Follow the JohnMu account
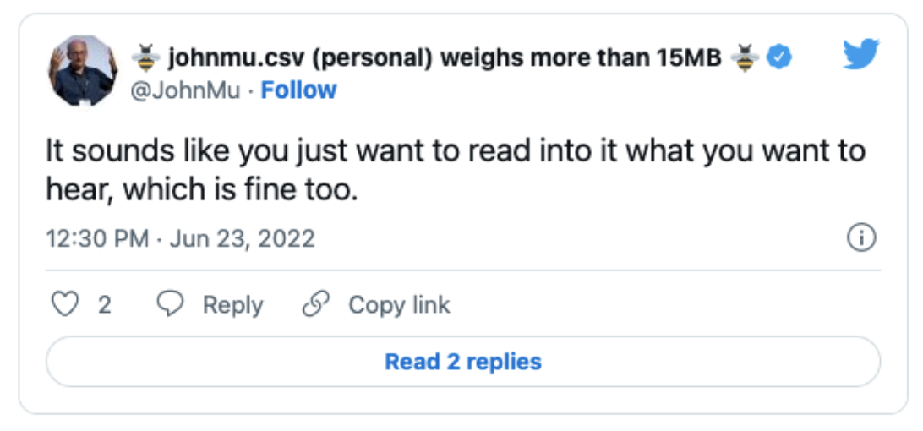The width and height of the screenshot is (923, 431). pos(298,90)
